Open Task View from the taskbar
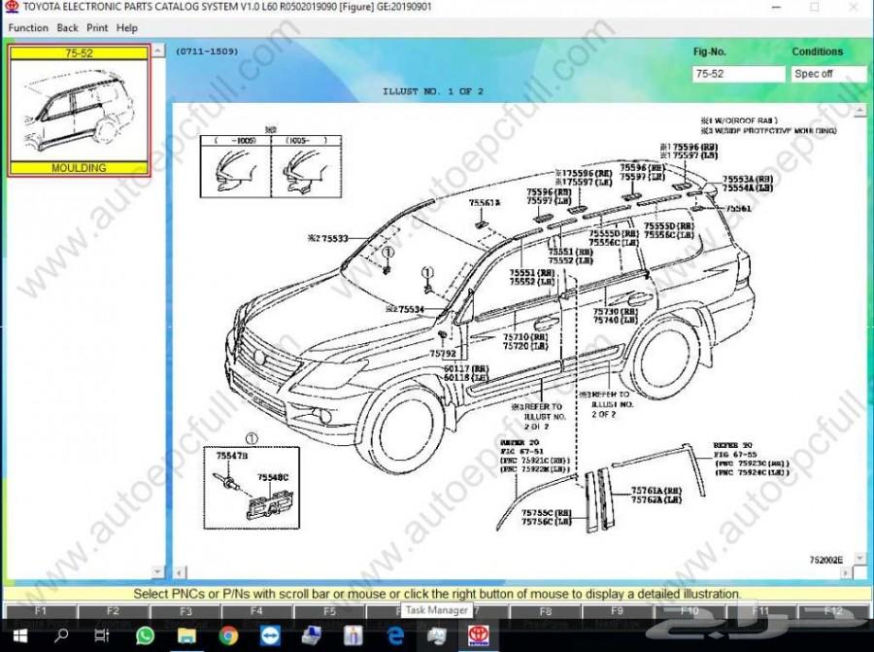Viewport: 874px width, 652px height. (101, 635)
